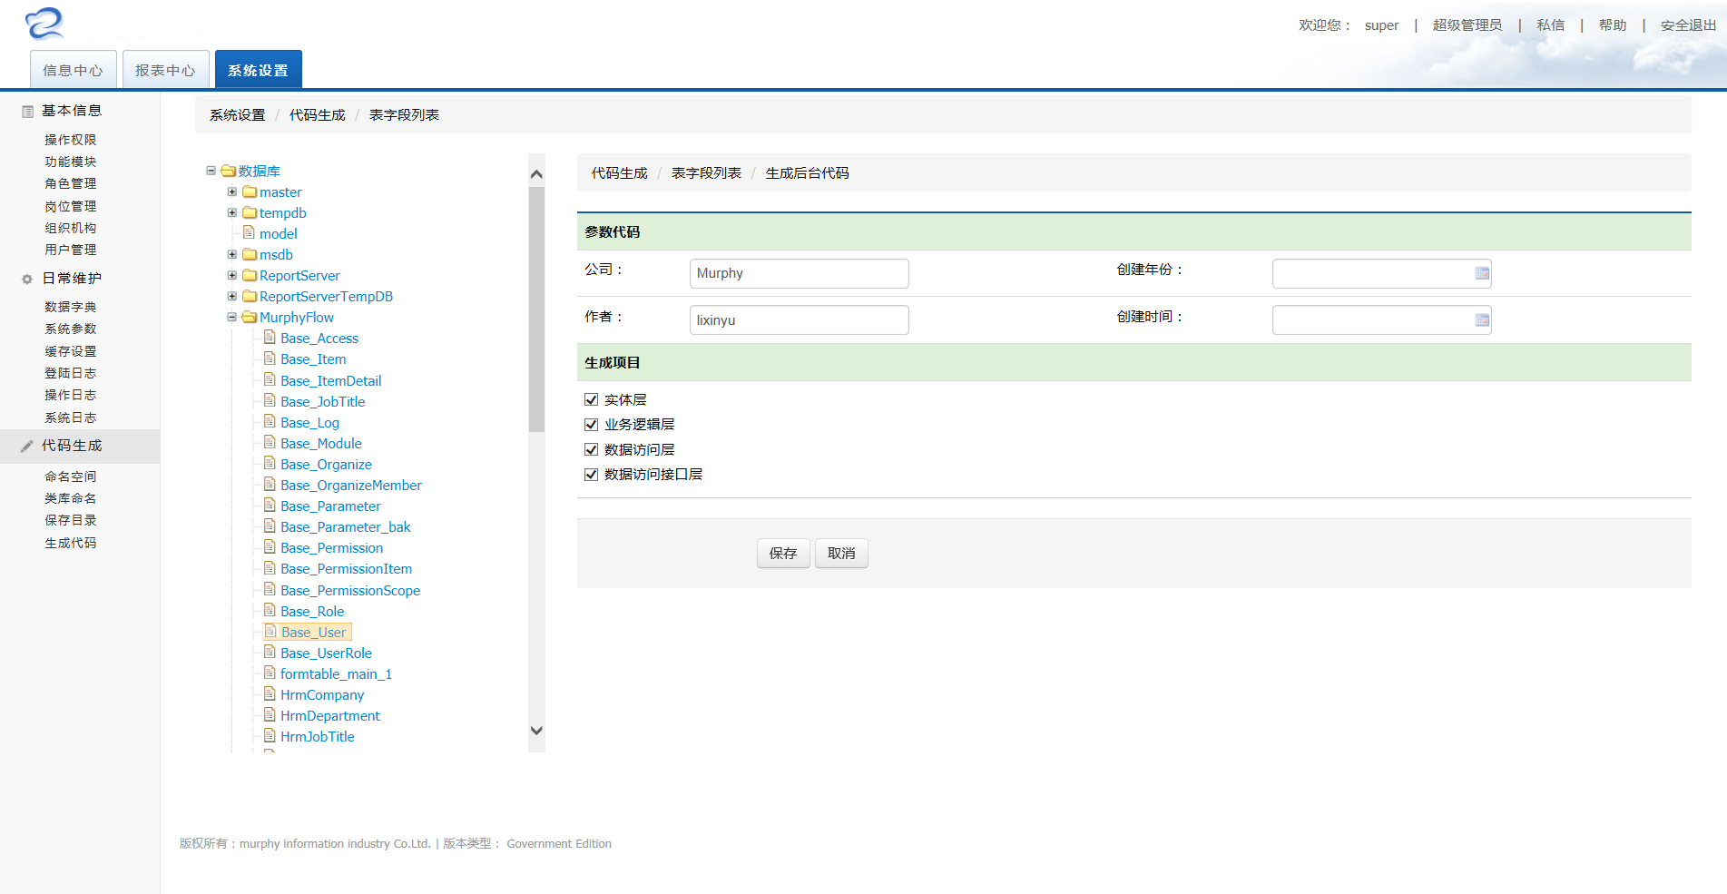Collapse the 数据库 root tree node
Screen dimensions: 1727x894
point(211,171)
